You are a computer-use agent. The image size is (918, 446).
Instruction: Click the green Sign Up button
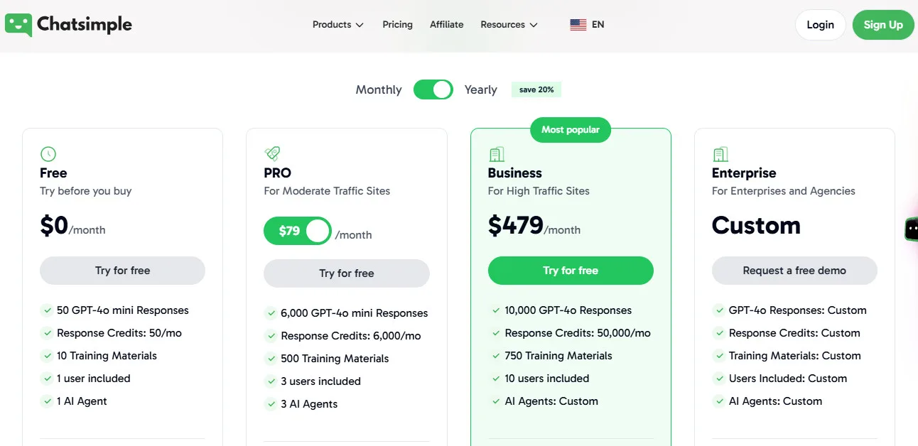[883, 24]
